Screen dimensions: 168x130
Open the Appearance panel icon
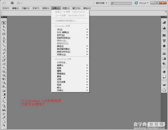coord(164,71)
